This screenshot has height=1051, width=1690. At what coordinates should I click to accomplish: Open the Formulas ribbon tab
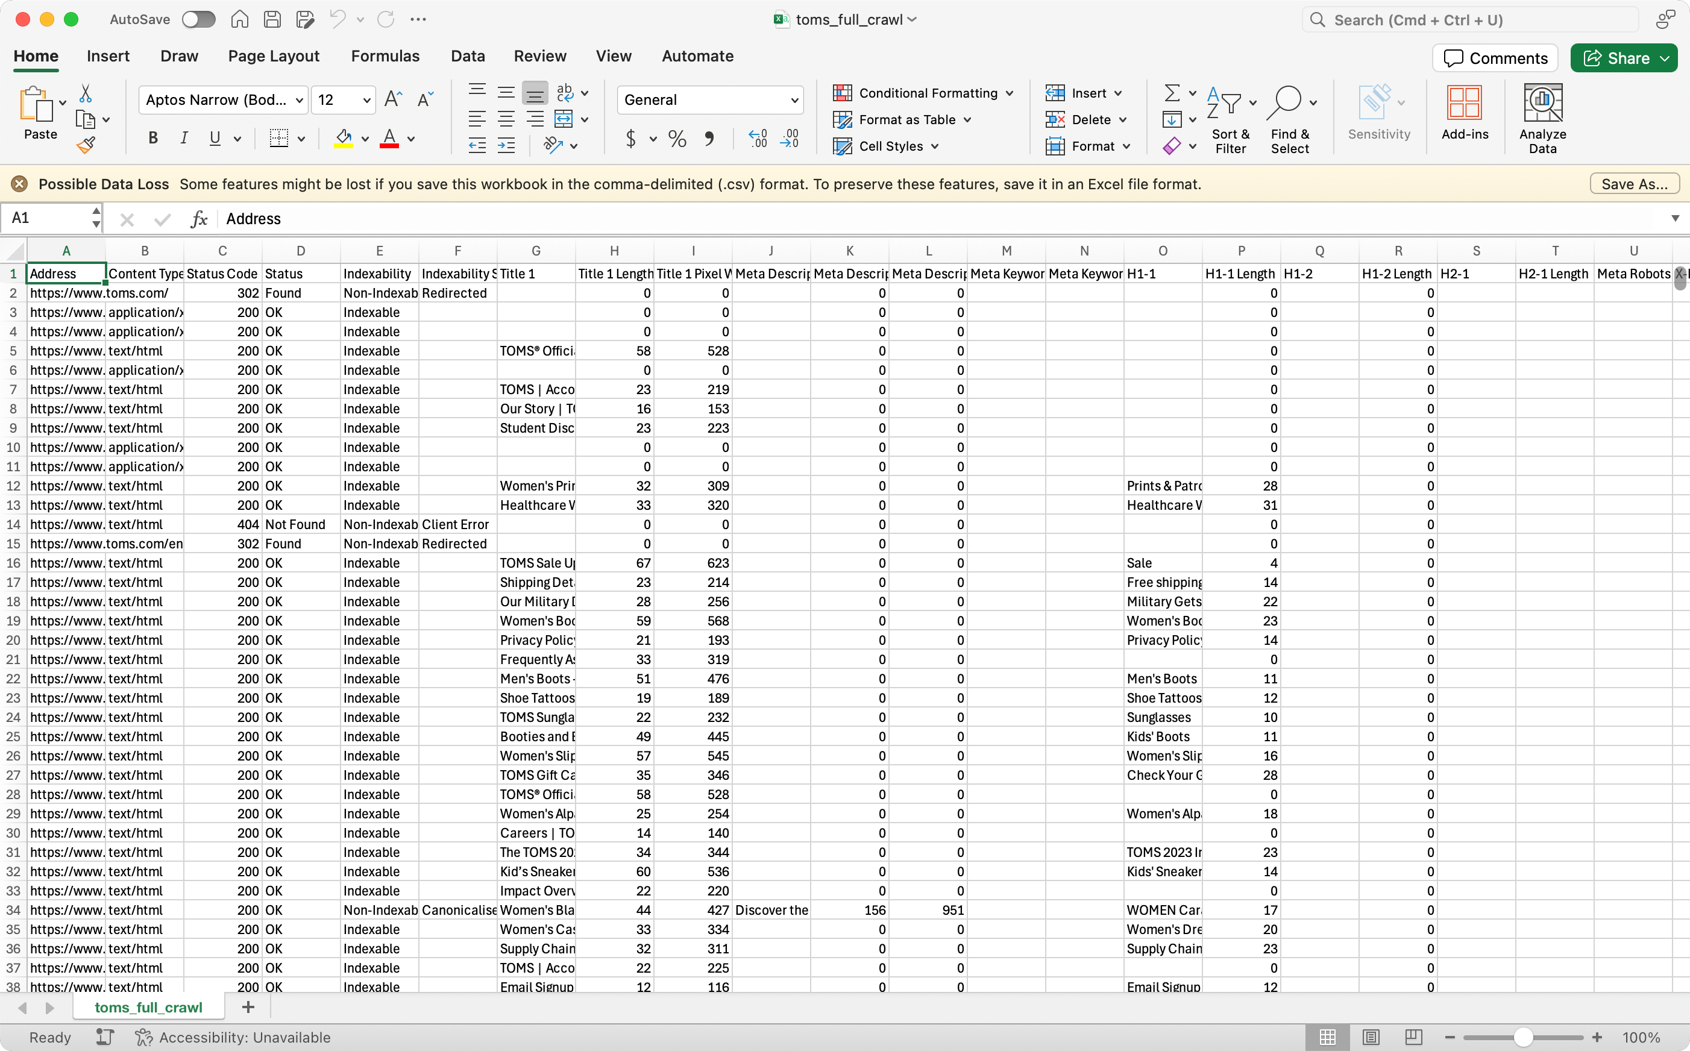click(x=385, y=56)
